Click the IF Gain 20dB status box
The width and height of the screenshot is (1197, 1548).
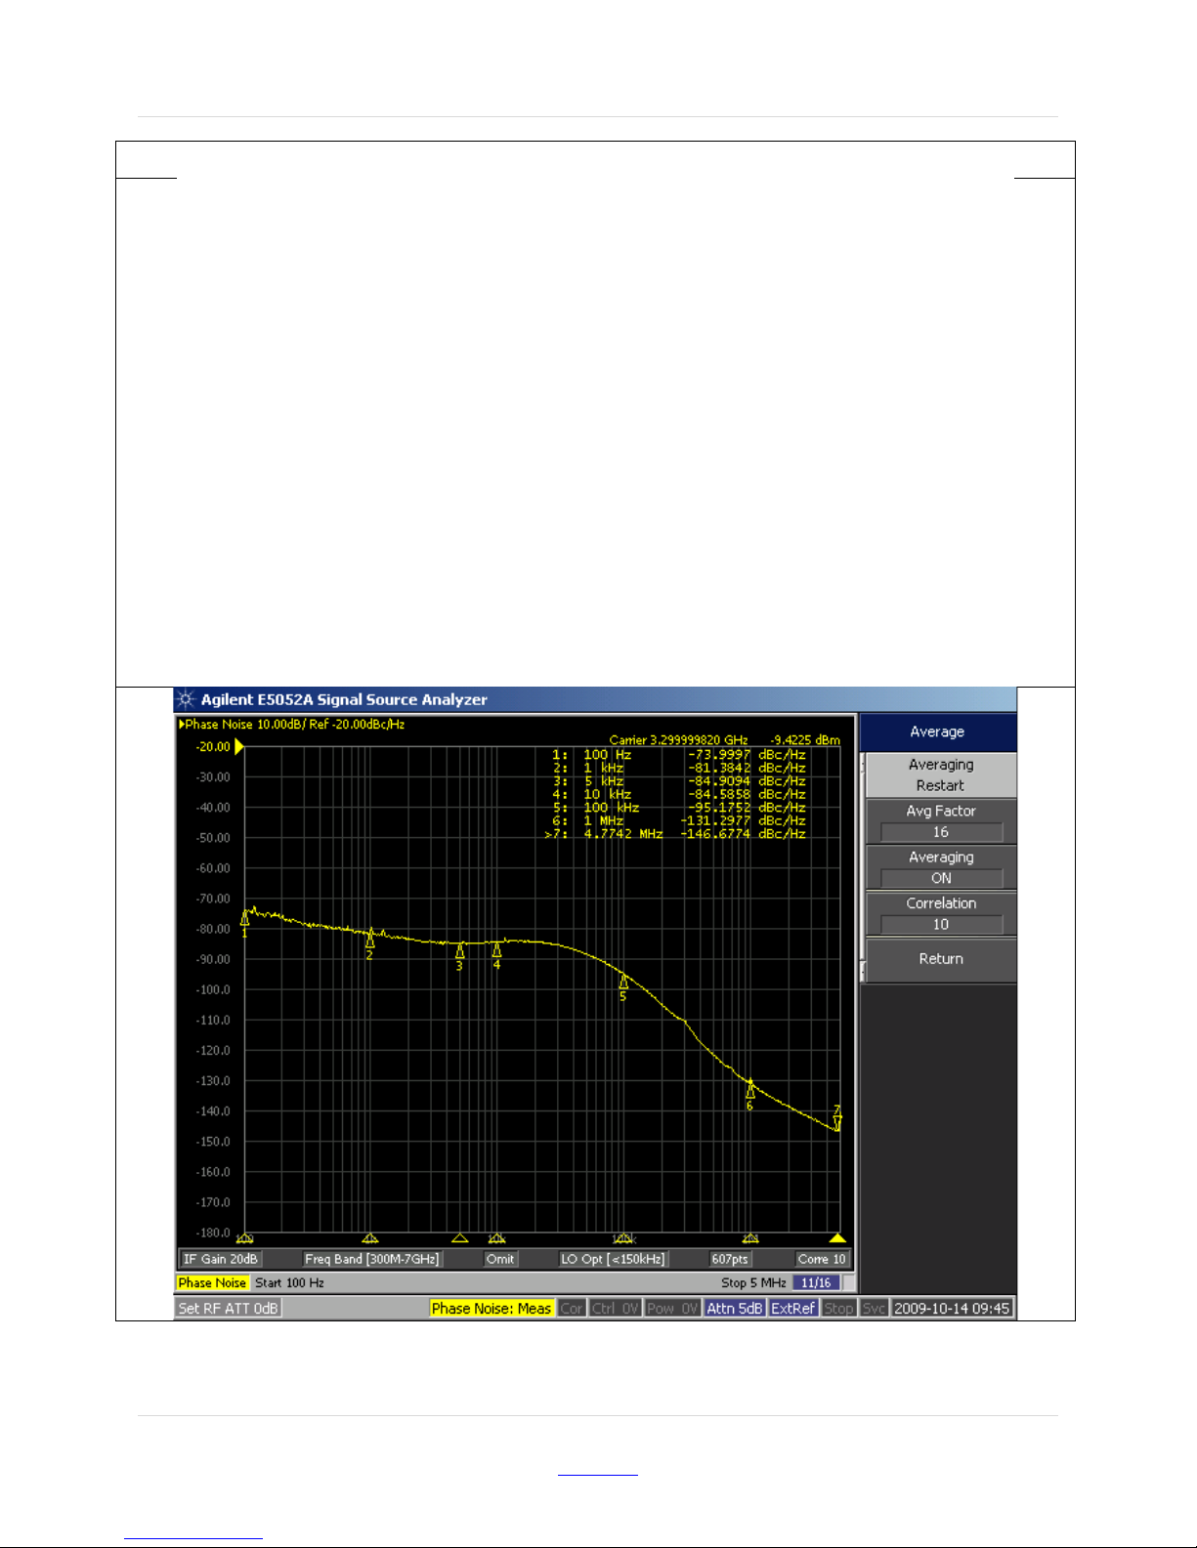pyautogui.click(x=221, y=1259)
